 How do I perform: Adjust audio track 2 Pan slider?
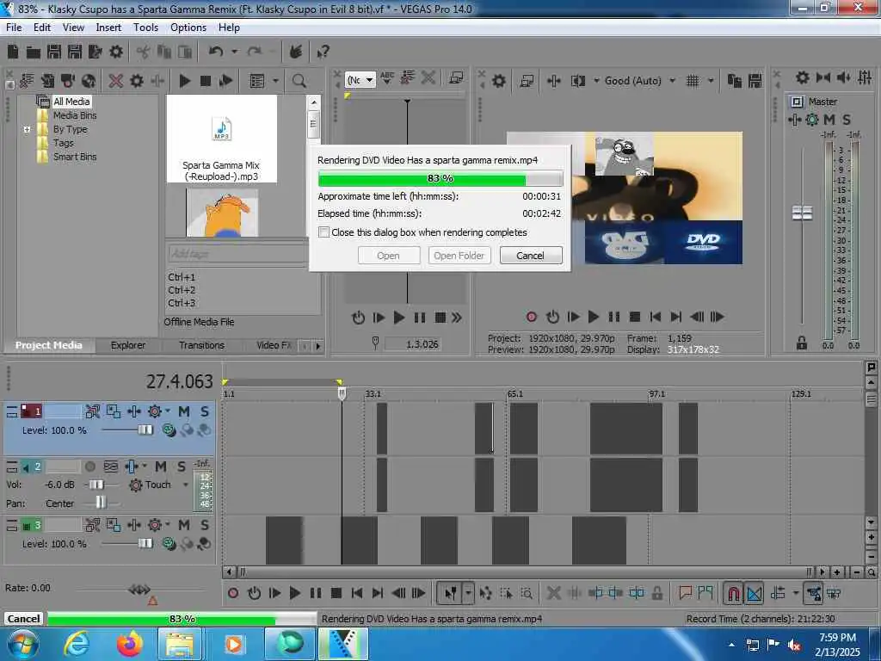coord(100,503)
